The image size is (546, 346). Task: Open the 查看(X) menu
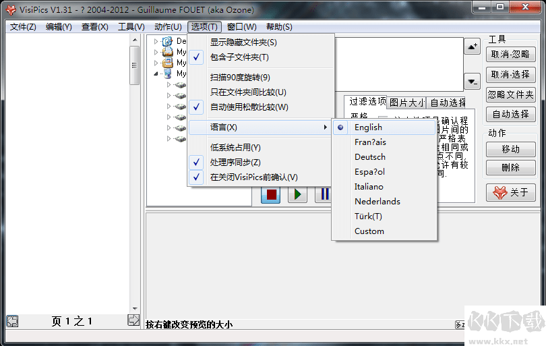(x=95, y=27)
